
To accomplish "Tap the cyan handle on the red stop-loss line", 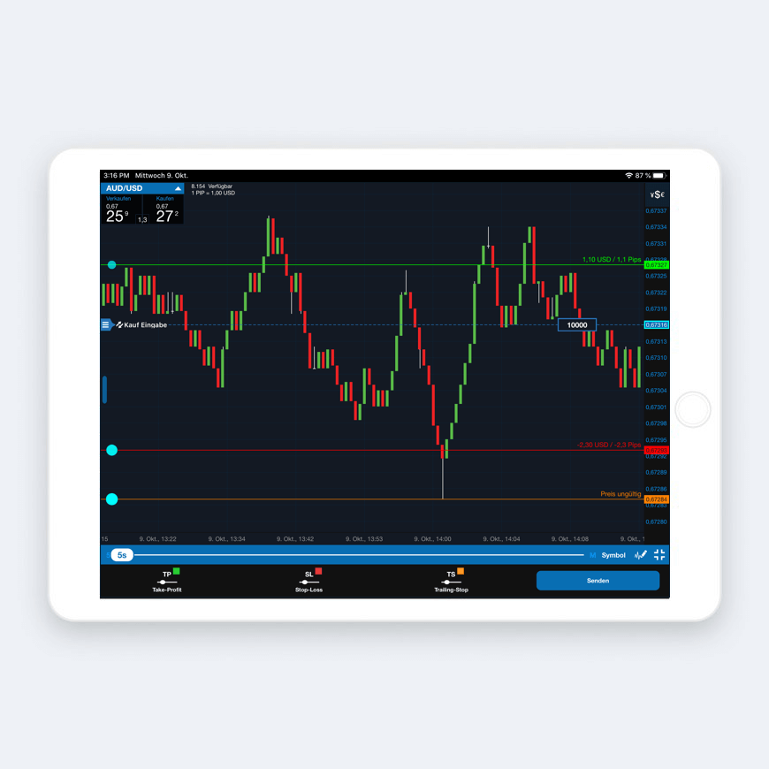I will (111, 450).
